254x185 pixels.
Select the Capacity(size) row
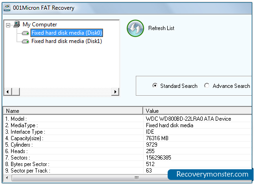(x=127, y=138)
